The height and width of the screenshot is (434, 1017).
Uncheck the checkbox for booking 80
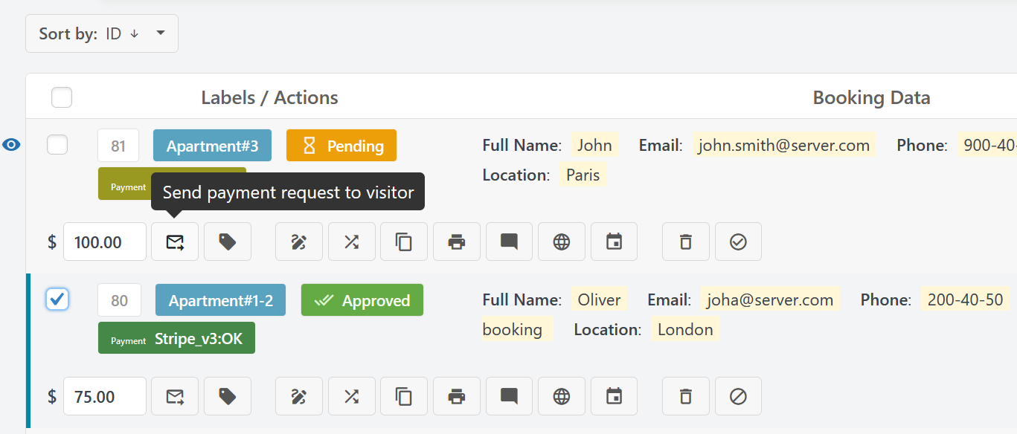pos(57,299)
